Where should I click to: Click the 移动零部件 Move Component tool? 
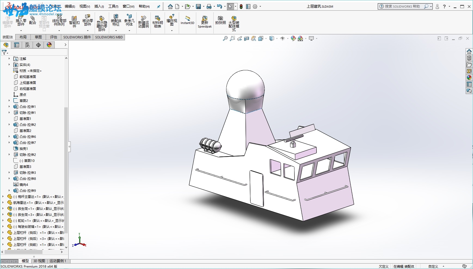click(x=88, y=21)
